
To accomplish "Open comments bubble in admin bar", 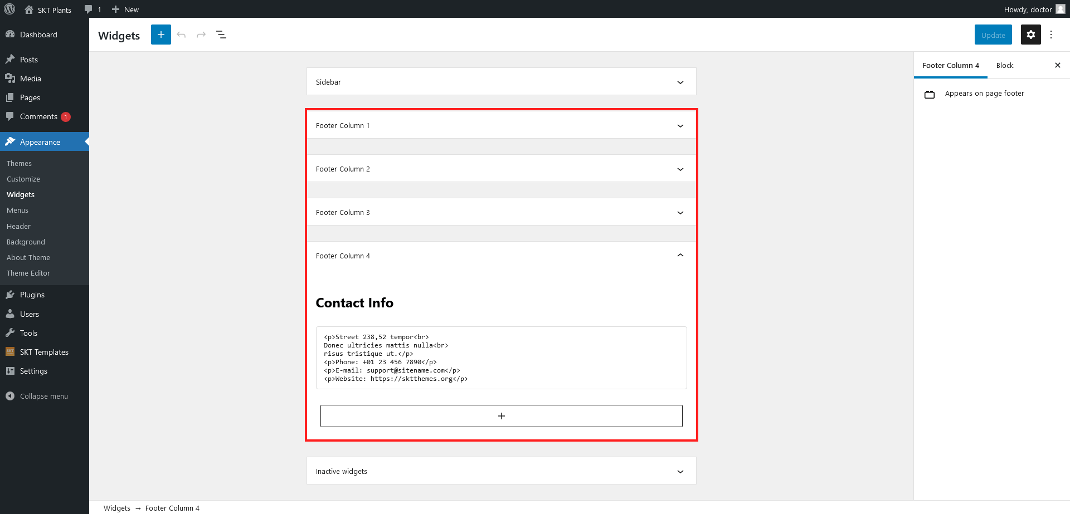I will click(x=93, y=9).
